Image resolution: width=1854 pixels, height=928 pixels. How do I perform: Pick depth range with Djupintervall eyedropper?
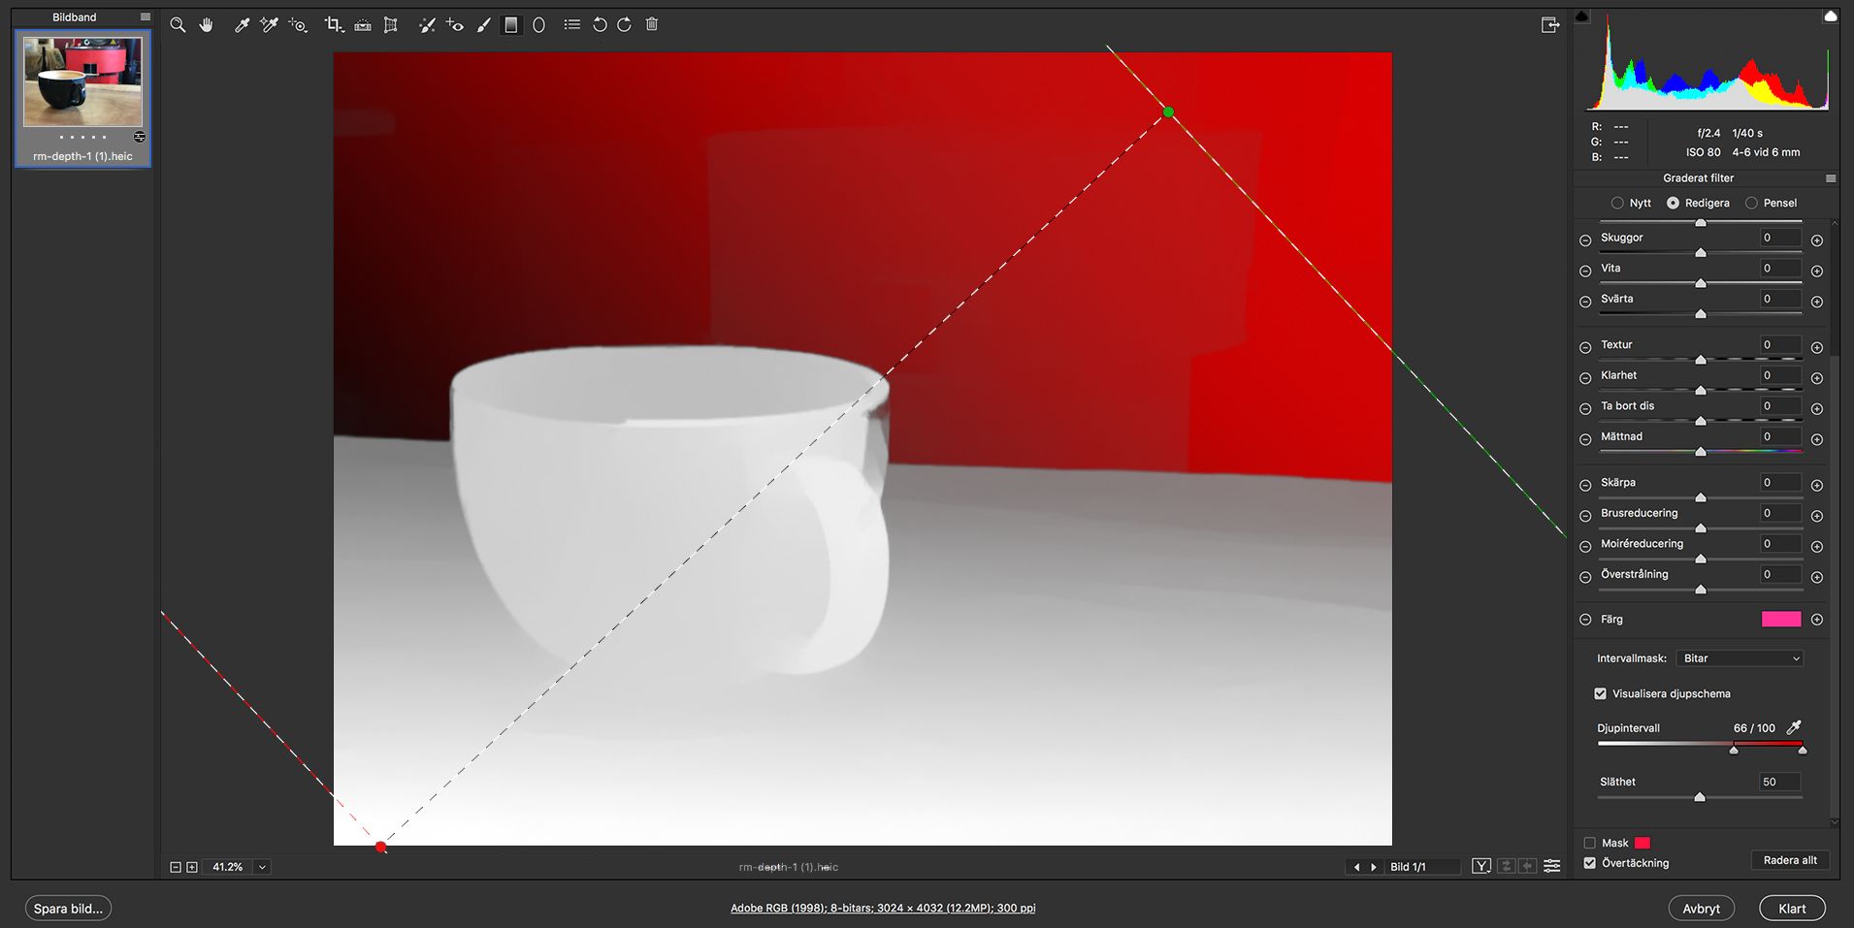[1794, 727]
